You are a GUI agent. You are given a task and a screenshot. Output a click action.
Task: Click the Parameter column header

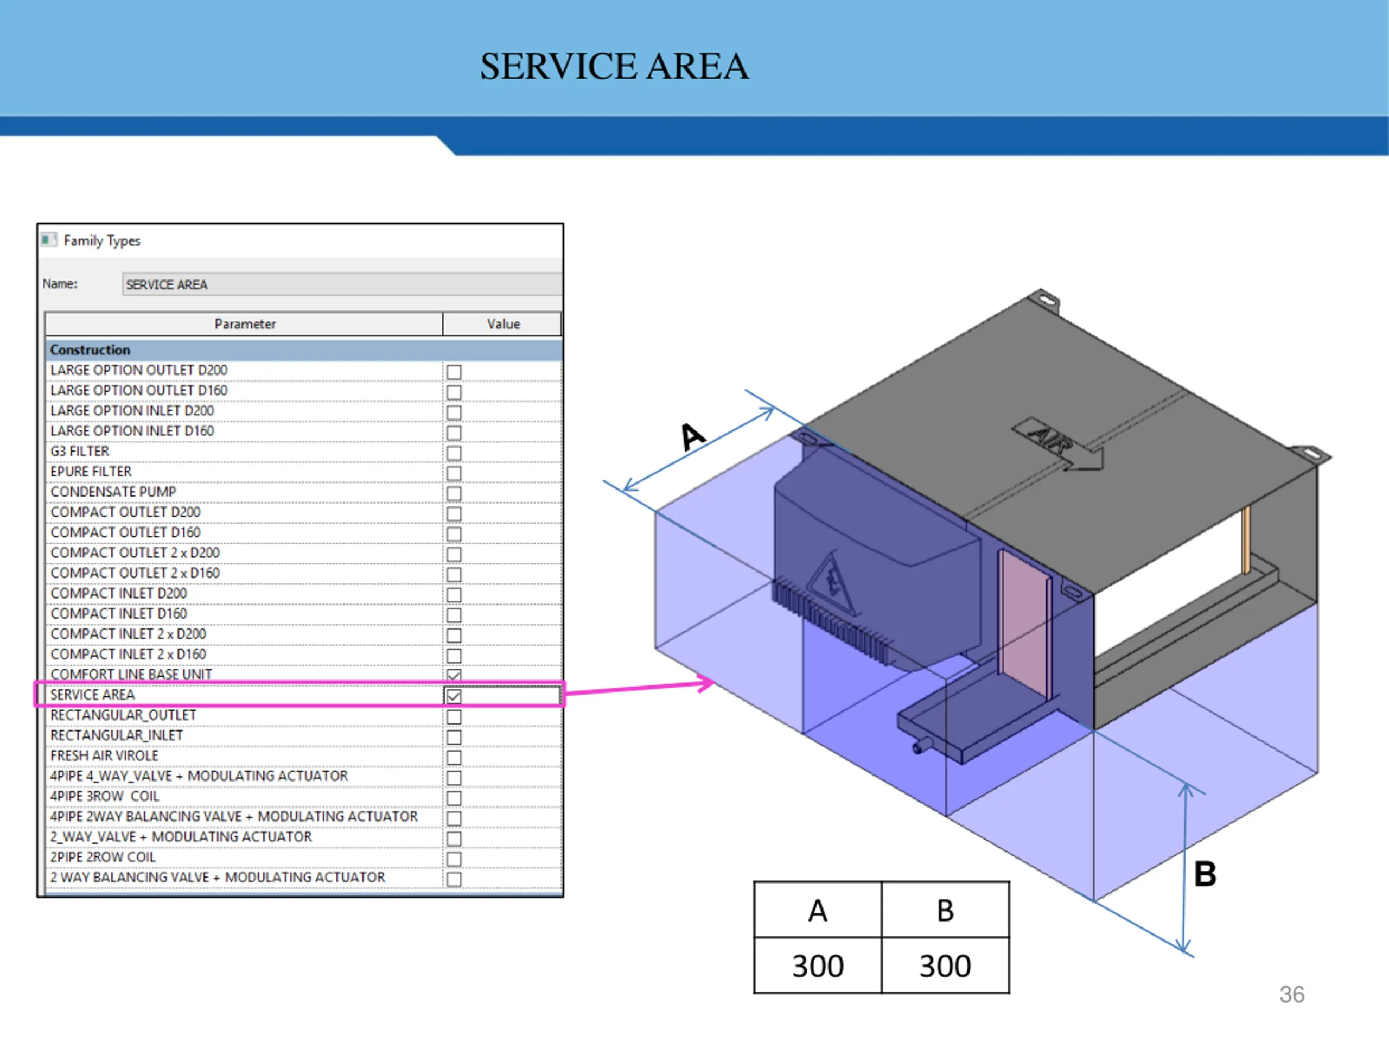coord(244,324)
